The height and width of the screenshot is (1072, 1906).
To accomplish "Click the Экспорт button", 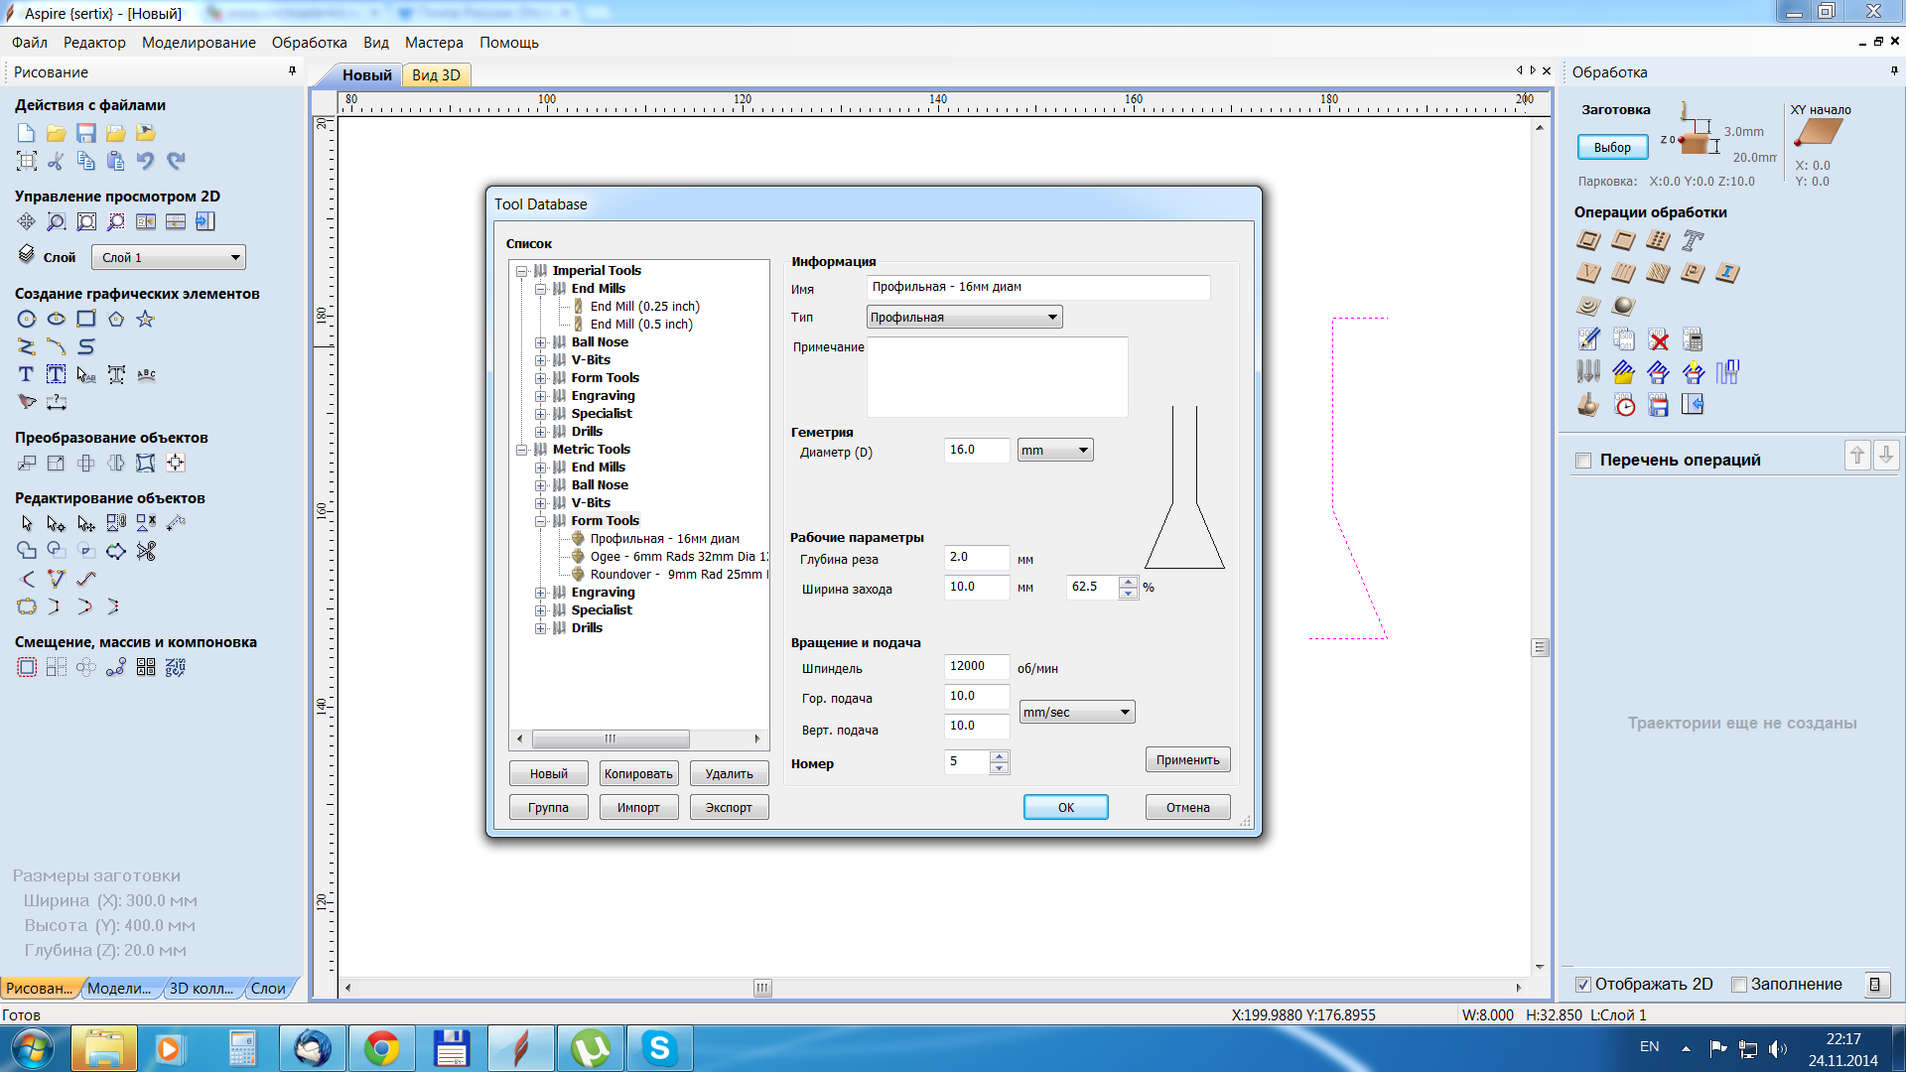I will click(x=729, y=808).
